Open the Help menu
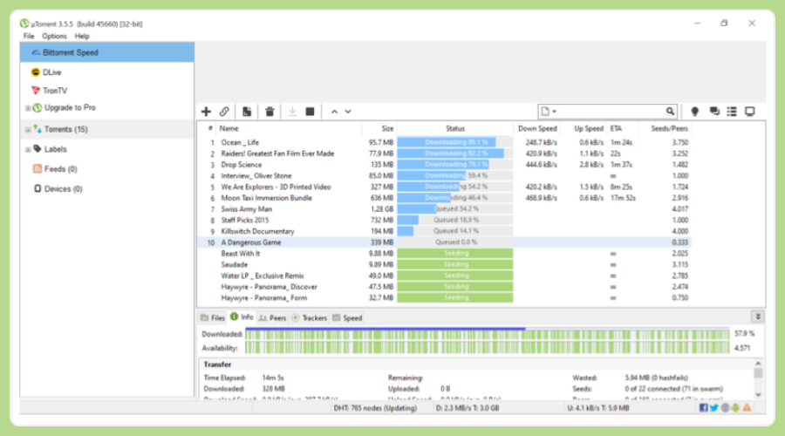785x436 pixels. pos(82,36)
